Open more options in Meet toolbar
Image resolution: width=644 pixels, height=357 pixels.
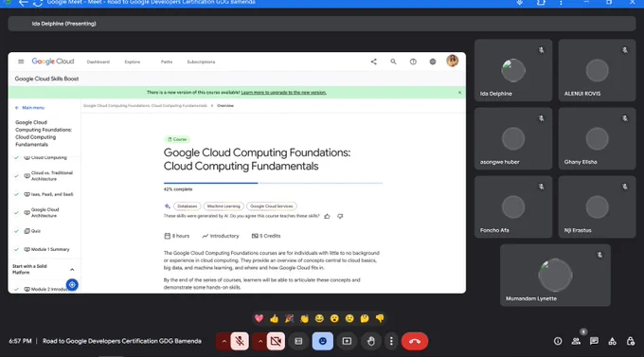[x=391, y=341]
